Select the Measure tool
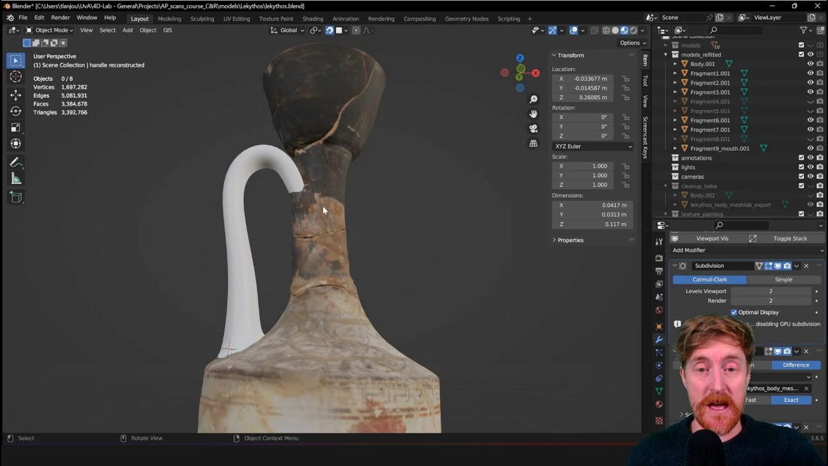This screenshot has height=466, width=828. click(16, 179)
